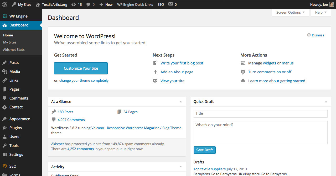Click the Contact gear icon in sidebar
This screenshot has height=176, width=336.
[5, 107]
